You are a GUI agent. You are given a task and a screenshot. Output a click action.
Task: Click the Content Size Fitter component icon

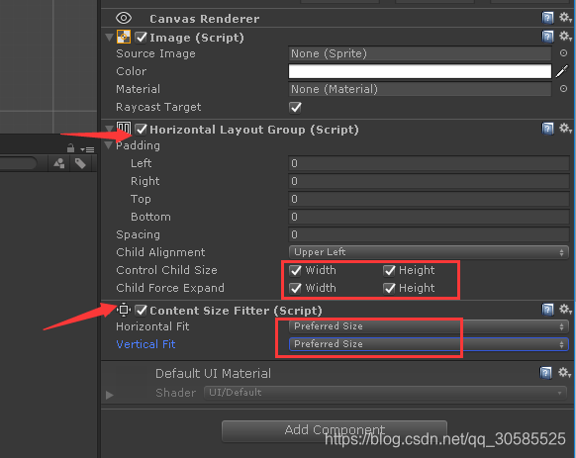click(124, 310)
